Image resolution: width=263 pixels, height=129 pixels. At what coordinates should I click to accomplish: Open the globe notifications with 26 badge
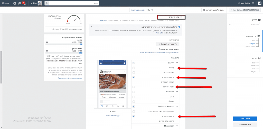(25, 3)
